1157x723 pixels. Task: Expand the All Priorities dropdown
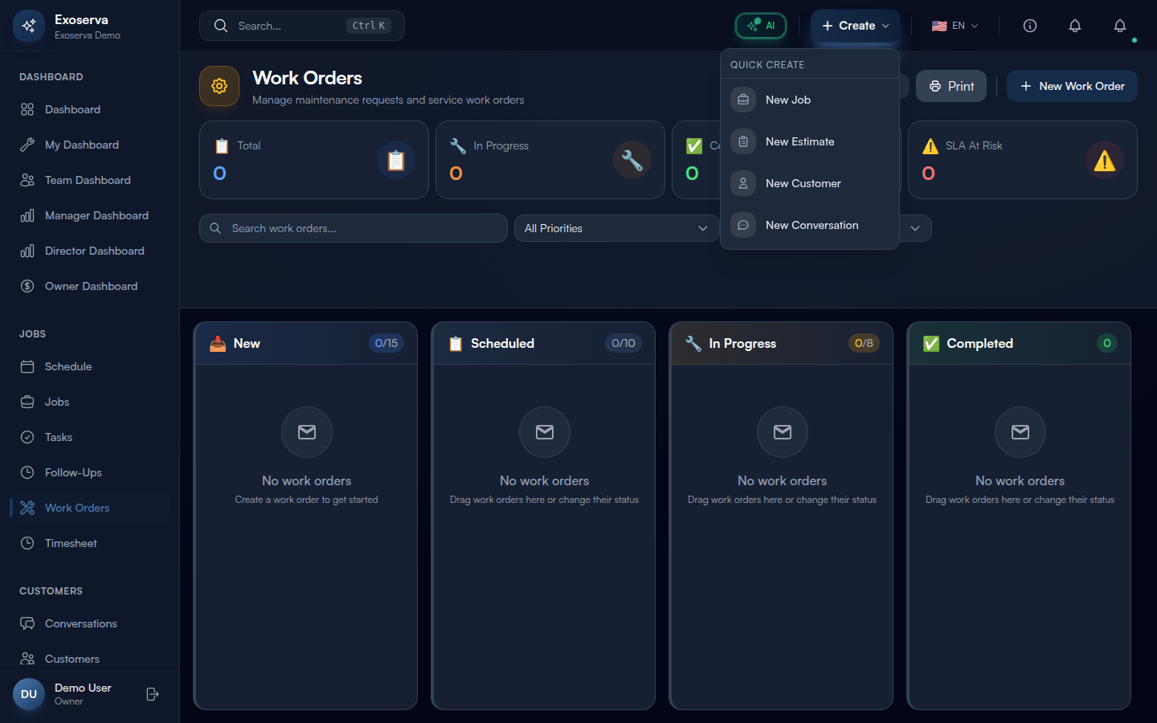pyautogui.click(x=615, y=228)
